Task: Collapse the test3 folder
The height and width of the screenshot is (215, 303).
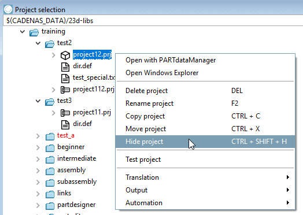Action: [38, 101]
